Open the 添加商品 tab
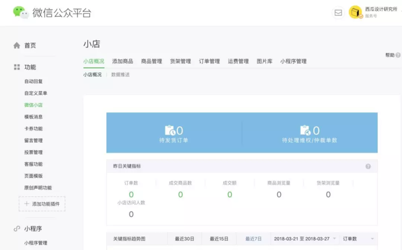The height and width of the screenshot is (250, 402). [122, 61]
